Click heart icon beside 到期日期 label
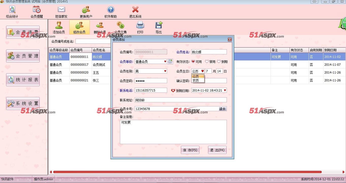This screenshot has height=183, width=346. click(x=173, y=90)
